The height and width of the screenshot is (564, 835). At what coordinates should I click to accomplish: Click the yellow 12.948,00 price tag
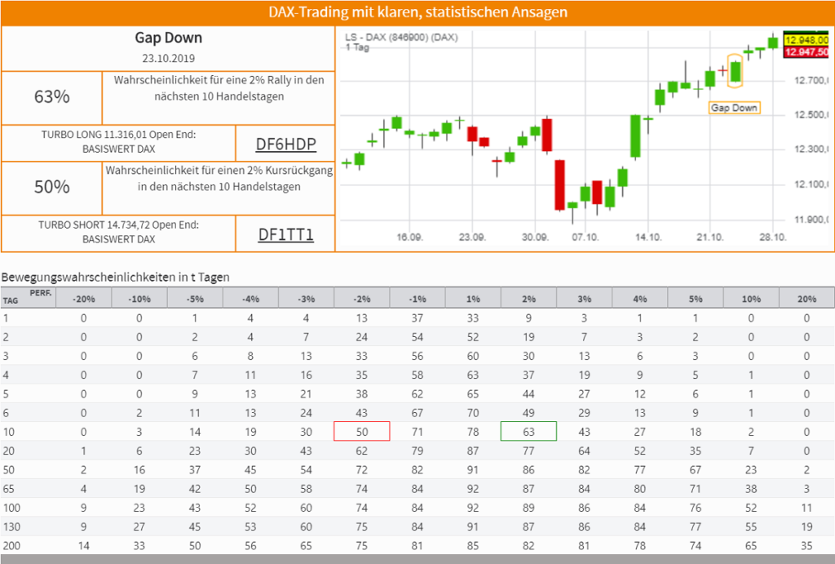[806, 40]
